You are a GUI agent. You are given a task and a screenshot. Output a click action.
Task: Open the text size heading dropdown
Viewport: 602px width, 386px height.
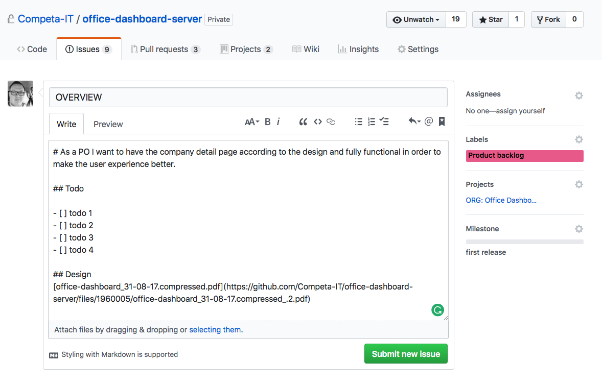tap(252, 122)
